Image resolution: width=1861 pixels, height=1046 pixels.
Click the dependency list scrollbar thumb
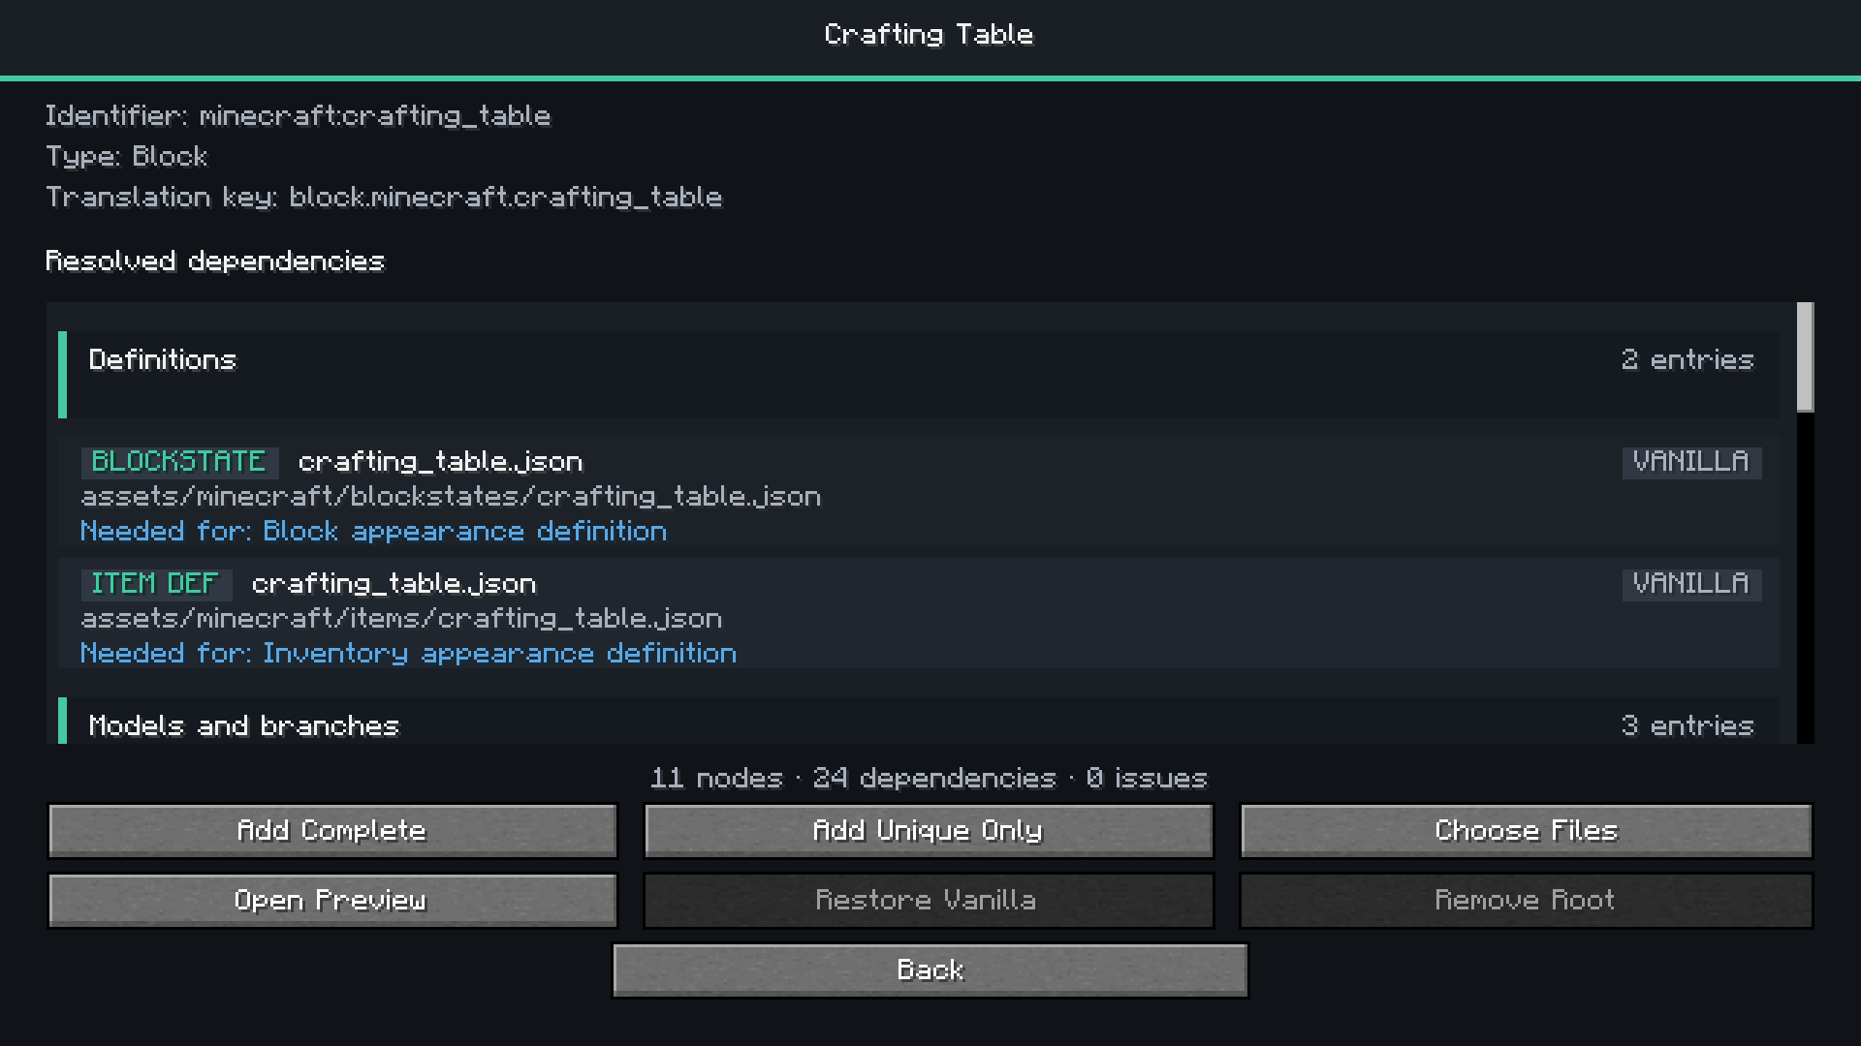pyautogui.click(x=1805, y=356)
